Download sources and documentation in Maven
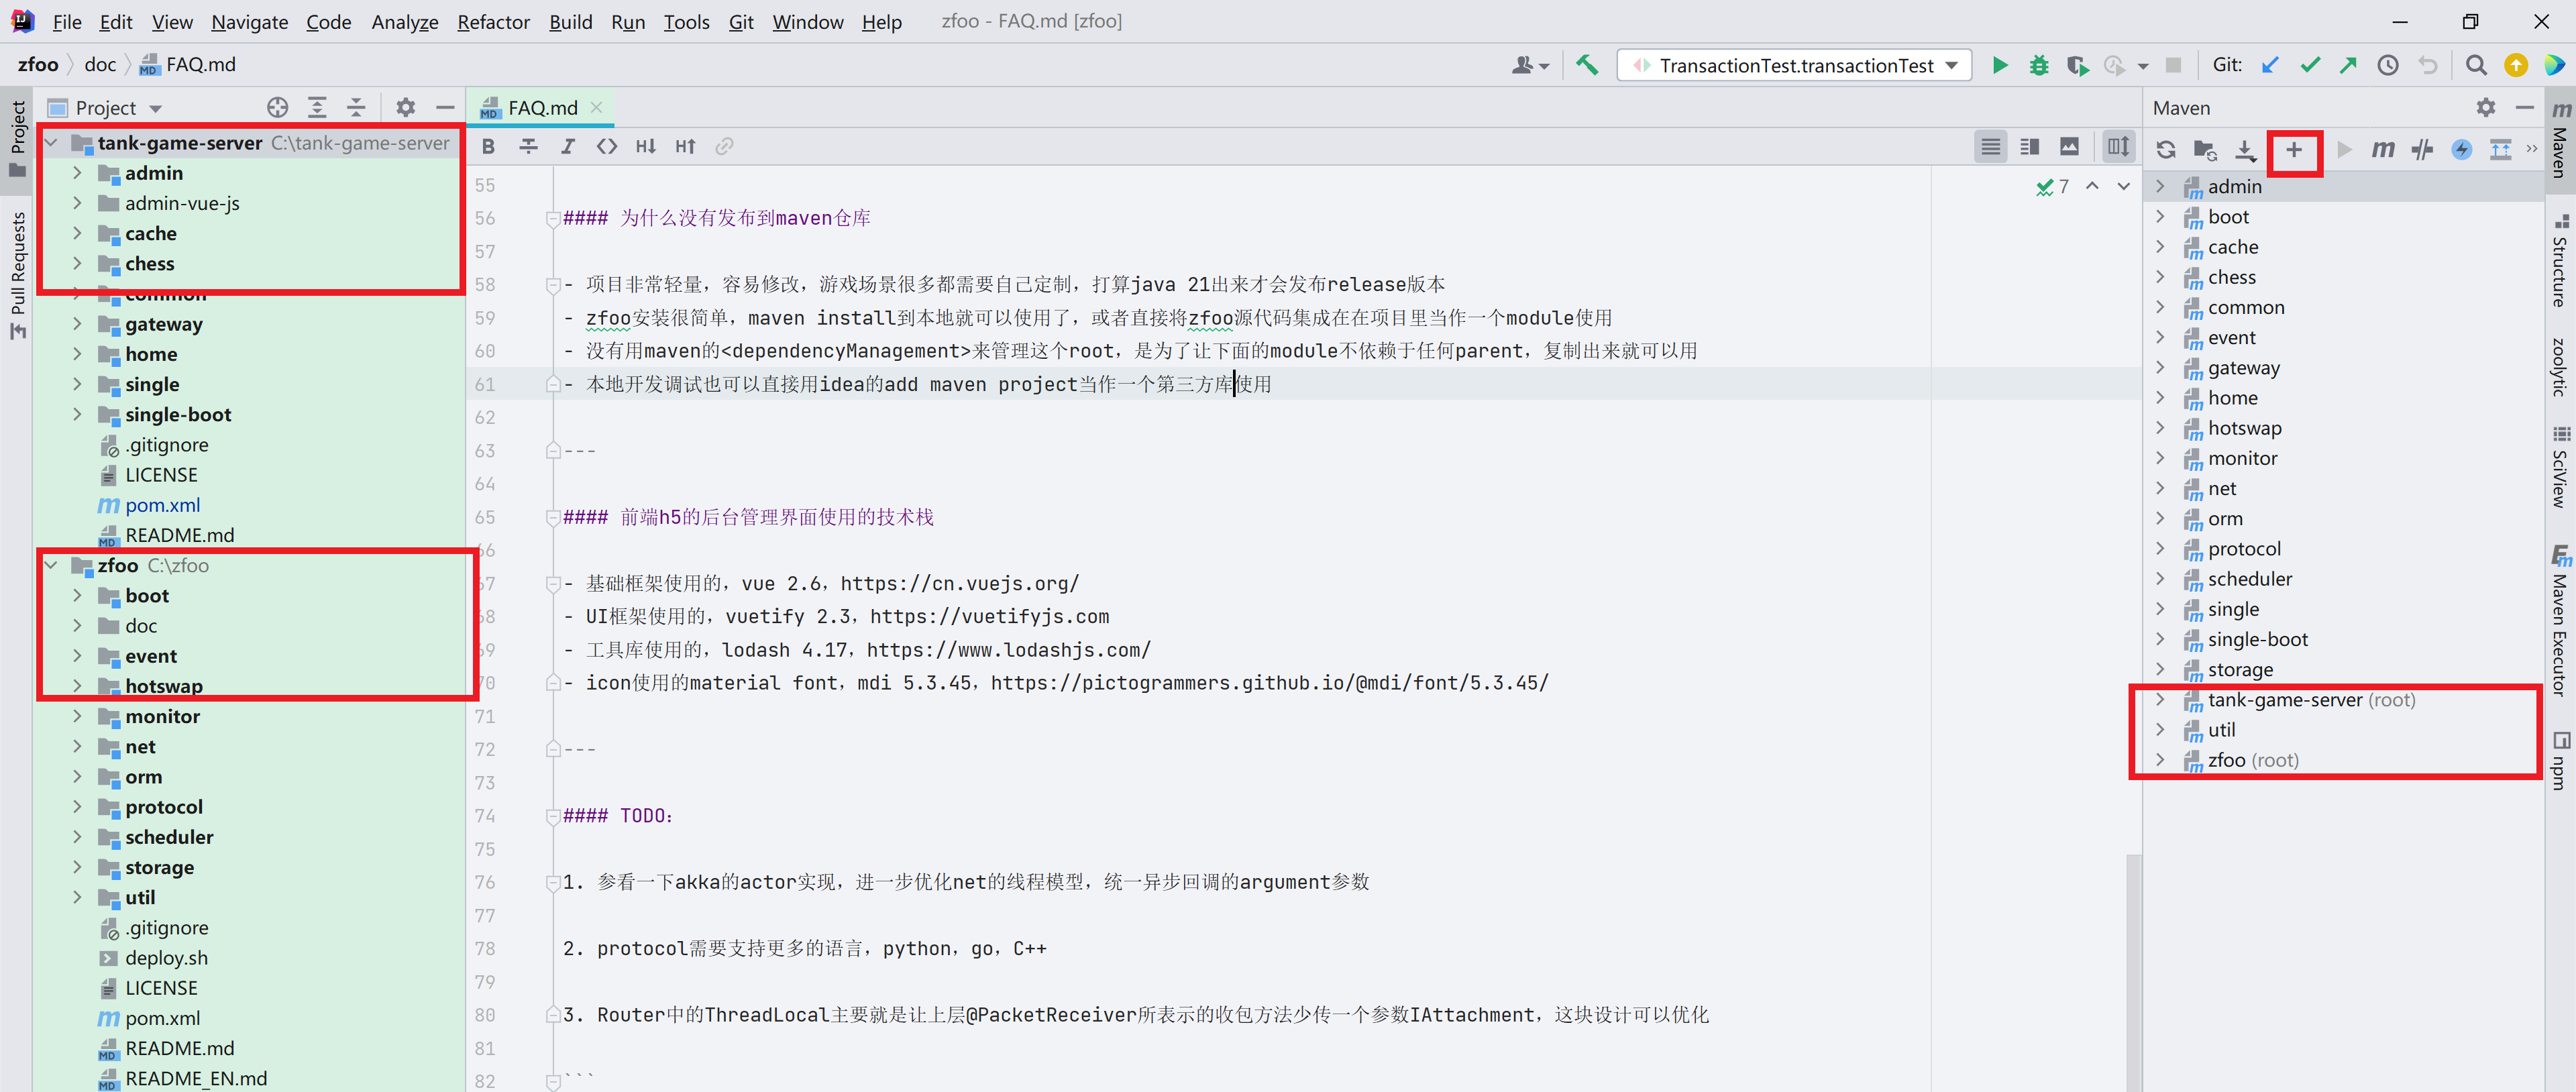 click(2245, 150)
